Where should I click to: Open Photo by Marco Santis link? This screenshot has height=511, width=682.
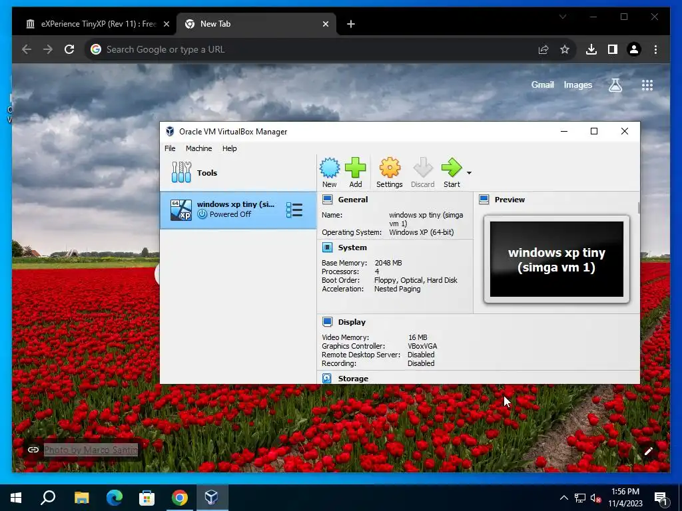coord(91,450)
